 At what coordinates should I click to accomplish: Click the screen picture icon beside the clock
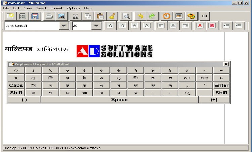click(179, 16)
